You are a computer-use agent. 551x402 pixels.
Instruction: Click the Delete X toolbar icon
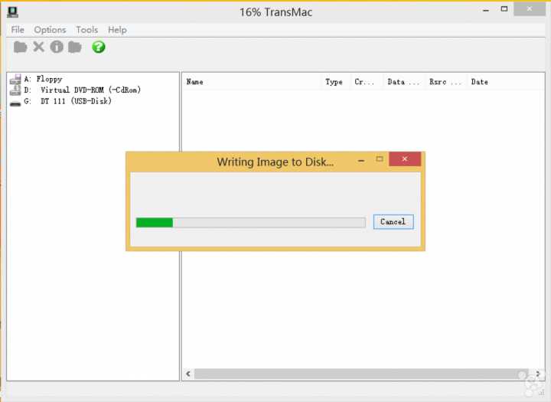39,47
